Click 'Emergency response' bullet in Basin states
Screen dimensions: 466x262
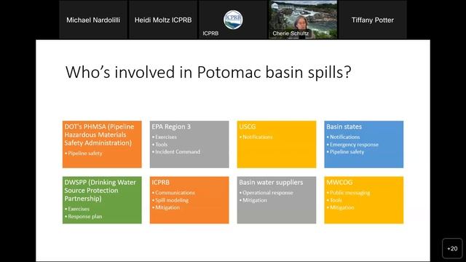354,145
